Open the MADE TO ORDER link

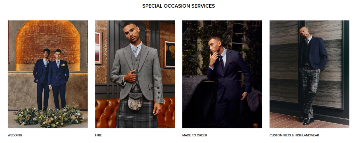coord(195,135)
